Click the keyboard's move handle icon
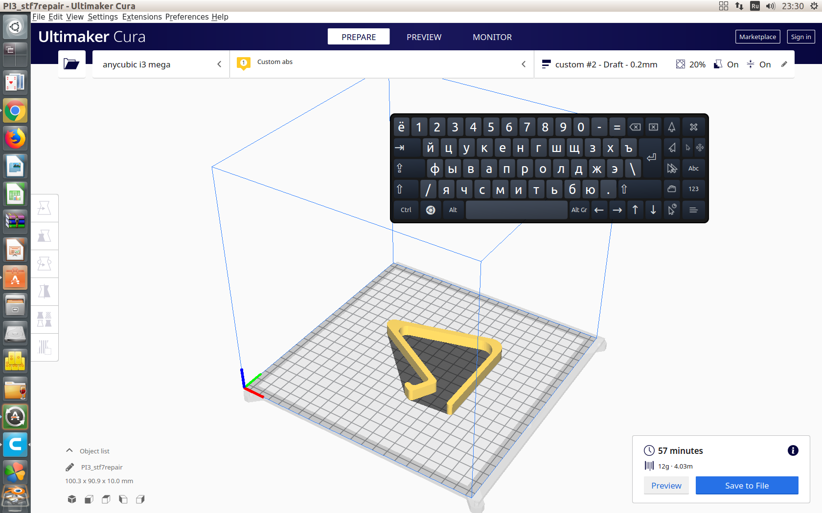Viewport: 822px width, 513px height. coord(700,148)
